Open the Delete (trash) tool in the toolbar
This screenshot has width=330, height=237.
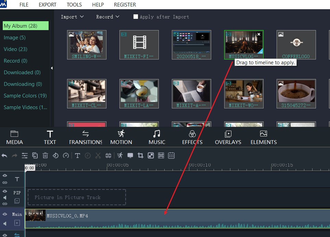click(45, 155)
